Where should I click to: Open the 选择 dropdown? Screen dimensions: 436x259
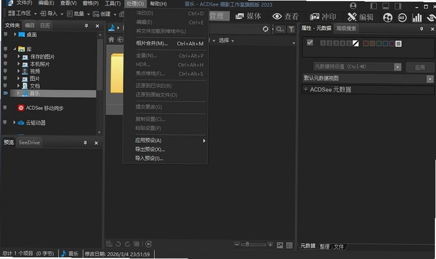(x=226, y=41)
